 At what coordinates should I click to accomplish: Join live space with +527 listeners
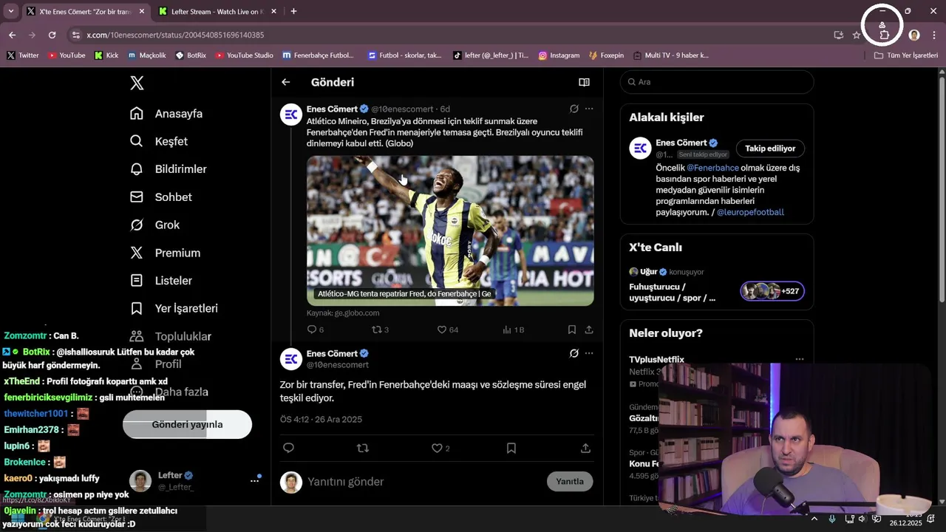click(772, 291)
